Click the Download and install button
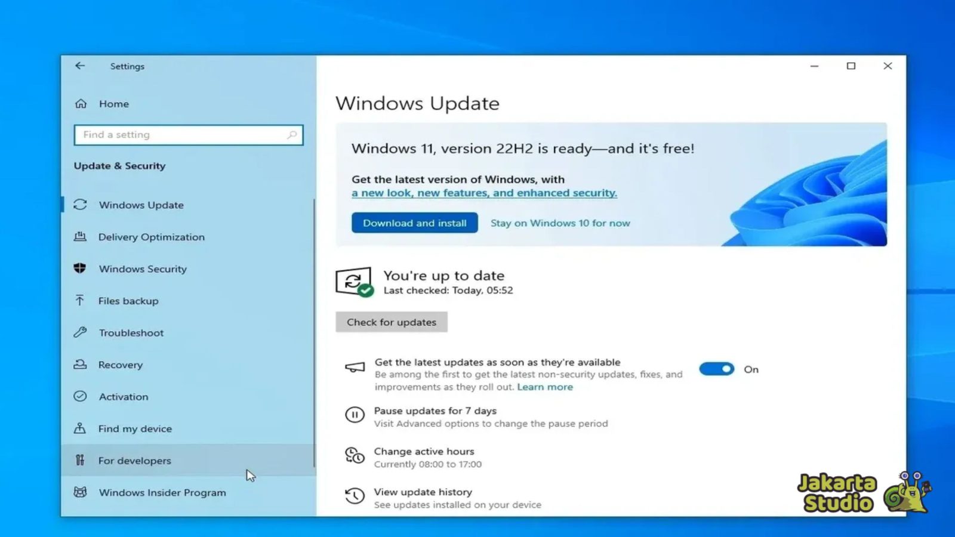The image size is (955, 537). 414,223
